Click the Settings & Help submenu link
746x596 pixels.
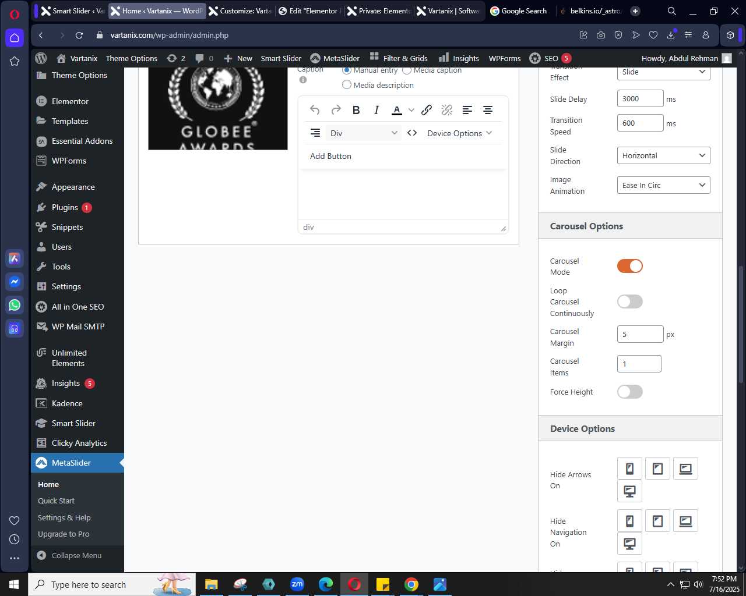pos(64,517)
